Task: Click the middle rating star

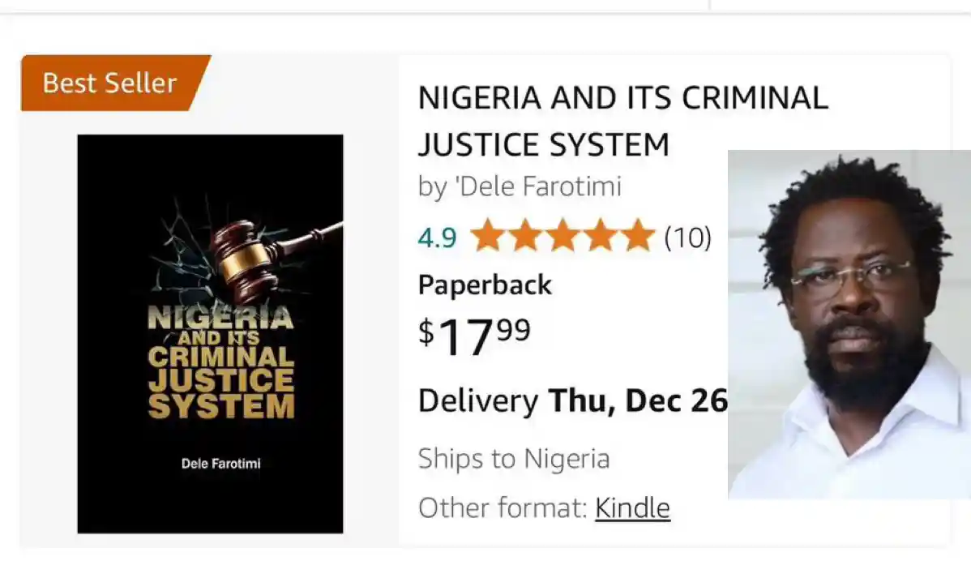Action: [x=562, y=236]
